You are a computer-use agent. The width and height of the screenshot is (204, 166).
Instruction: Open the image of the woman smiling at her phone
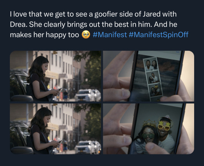(56, 129)
